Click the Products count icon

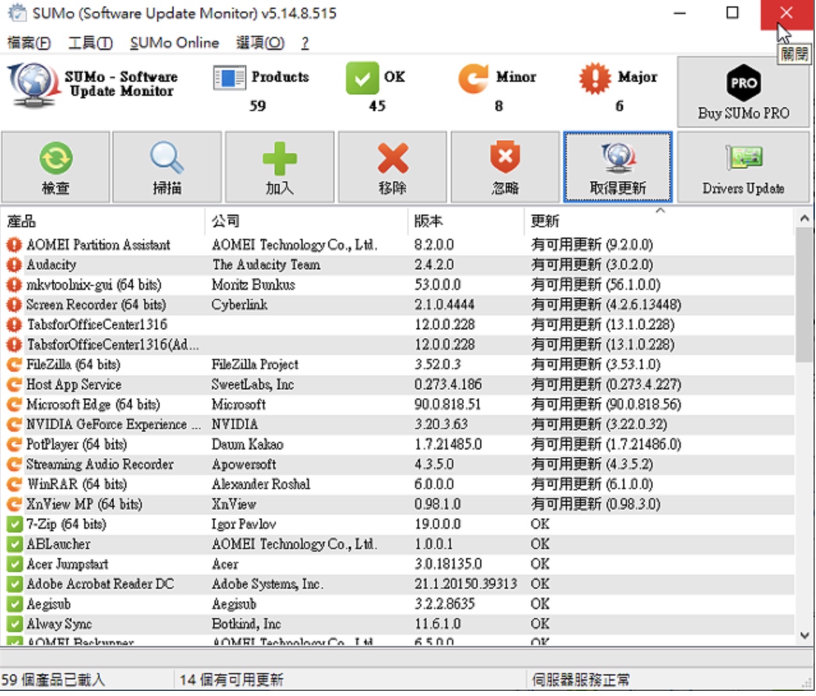coord(229,77)
